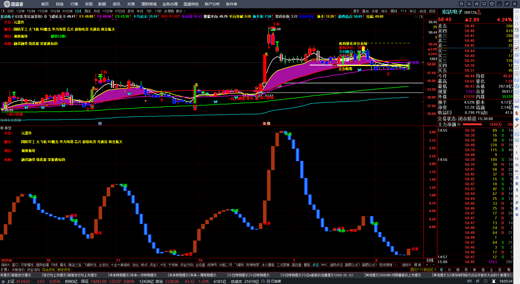Image resolution: width=520 pixels, height=284 pixels.
Task: Open the circle settings icon beside 飞碟妖龙
Action: 45,16
